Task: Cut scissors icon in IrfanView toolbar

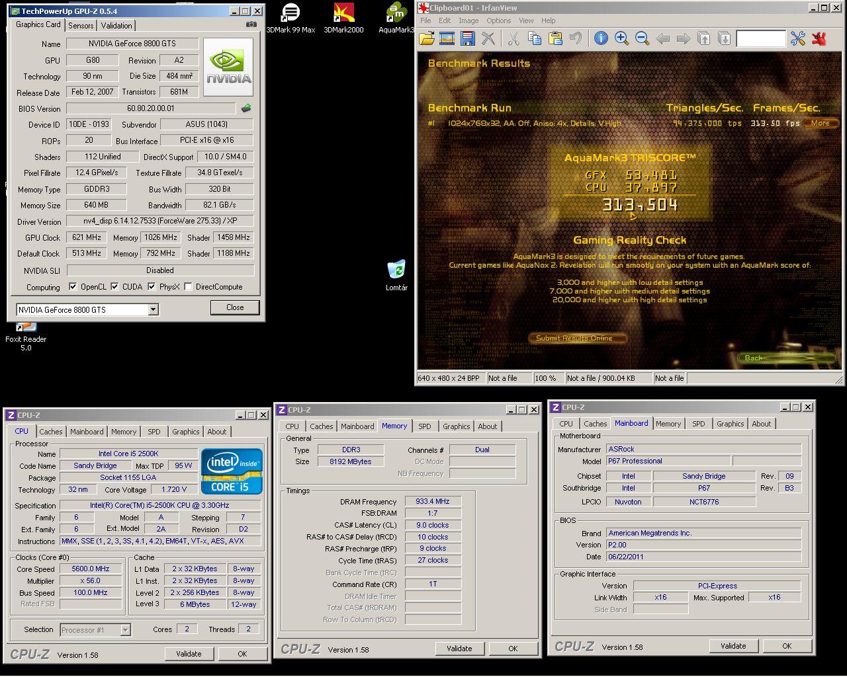Action: point(513,38)
